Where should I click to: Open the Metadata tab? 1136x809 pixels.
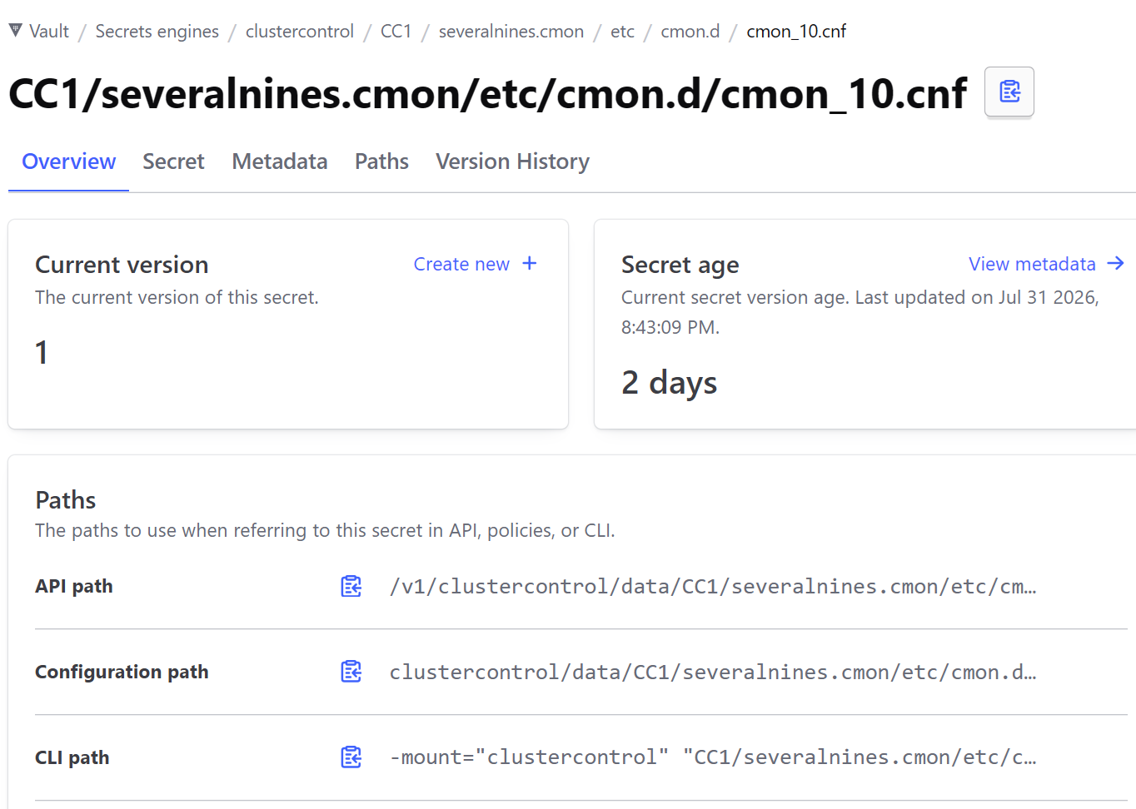280,161
